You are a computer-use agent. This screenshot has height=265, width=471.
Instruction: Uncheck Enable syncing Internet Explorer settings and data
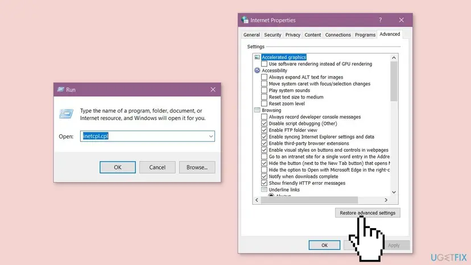(264, 136)
